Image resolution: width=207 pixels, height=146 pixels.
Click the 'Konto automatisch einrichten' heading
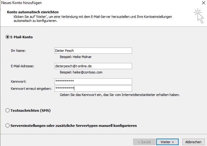tap(33, 12)
